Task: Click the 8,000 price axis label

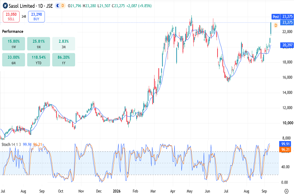Action: click(286, 138)
